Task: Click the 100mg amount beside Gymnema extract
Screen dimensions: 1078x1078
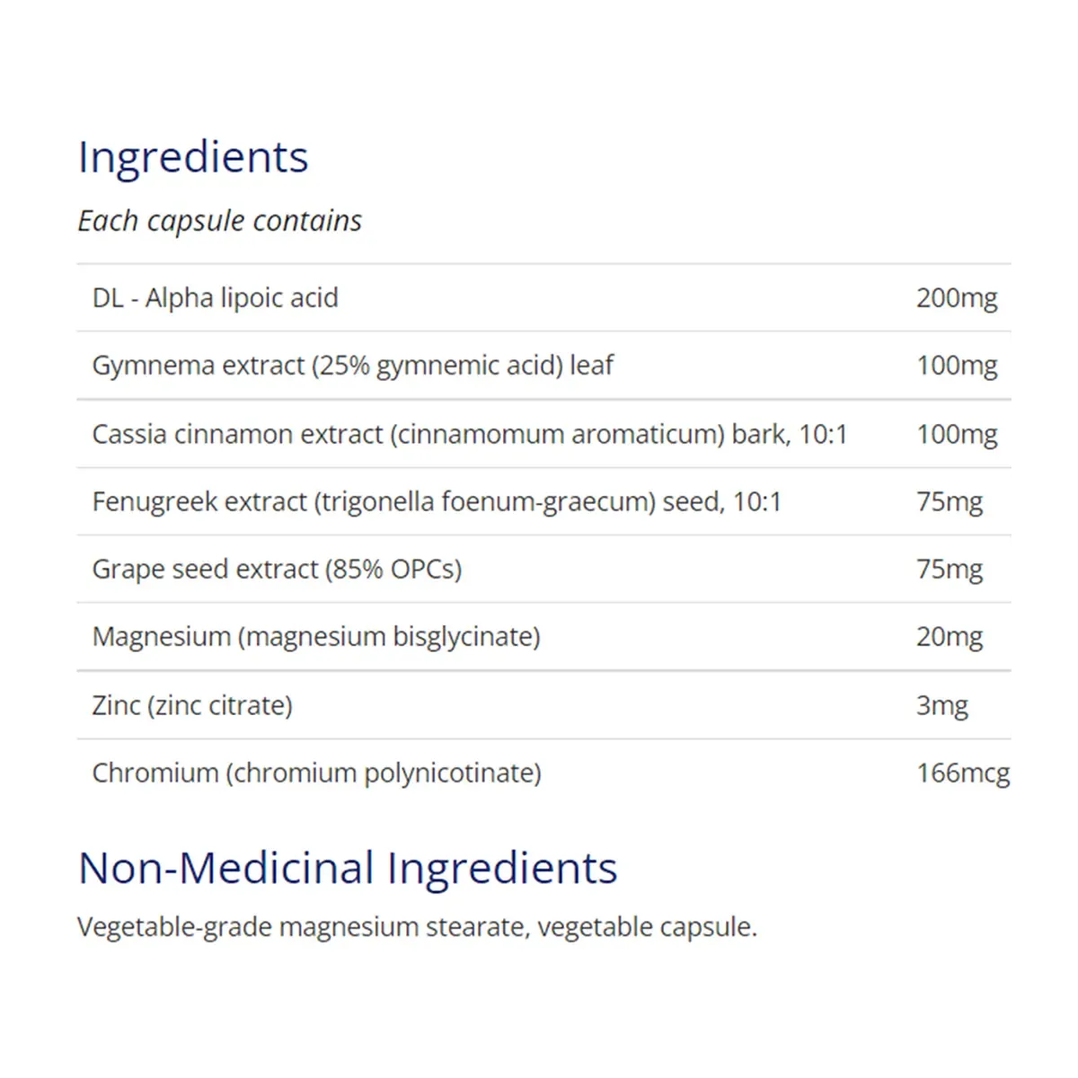Action: [x=956, y=366]
